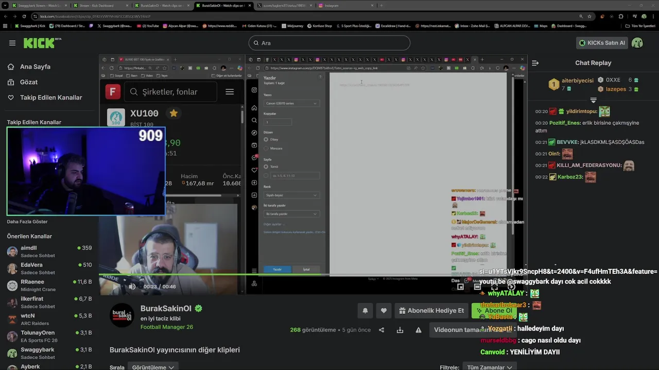Click Daha Fazla Göster link
This screenshot has width=659, height=370.
point(27,222)
